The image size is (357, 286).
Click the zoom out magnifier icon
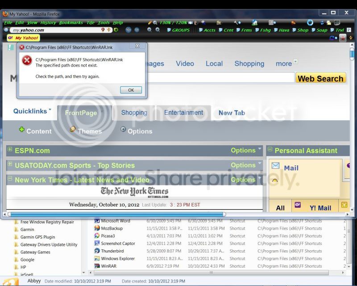pyautogui.click(x=149, y=30)
